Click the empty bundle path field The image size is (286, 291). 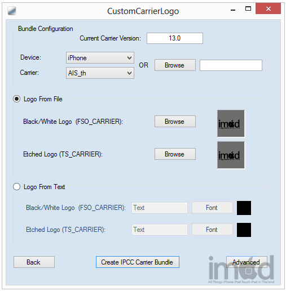pos(231,65)
